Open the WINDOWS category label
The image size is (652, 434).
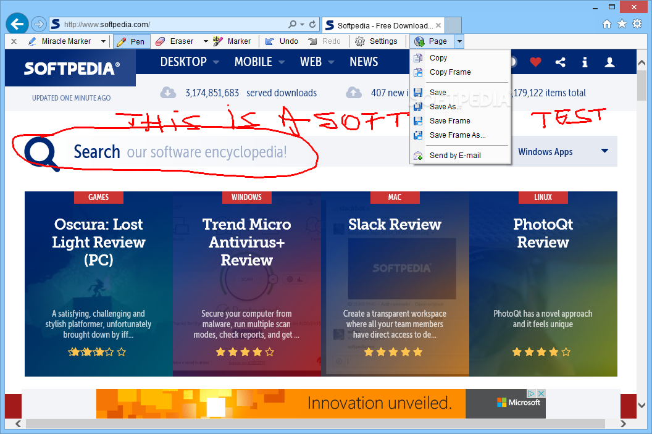pyautogui.click(x=246, y=197)
